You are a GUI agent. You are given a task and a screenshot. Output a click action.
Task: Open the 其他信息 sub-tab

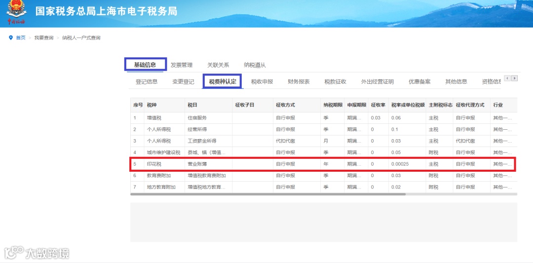456,81
